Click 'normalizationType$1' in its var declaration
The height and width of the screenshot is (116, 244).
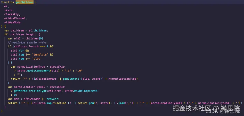click(x=29, y=87)
